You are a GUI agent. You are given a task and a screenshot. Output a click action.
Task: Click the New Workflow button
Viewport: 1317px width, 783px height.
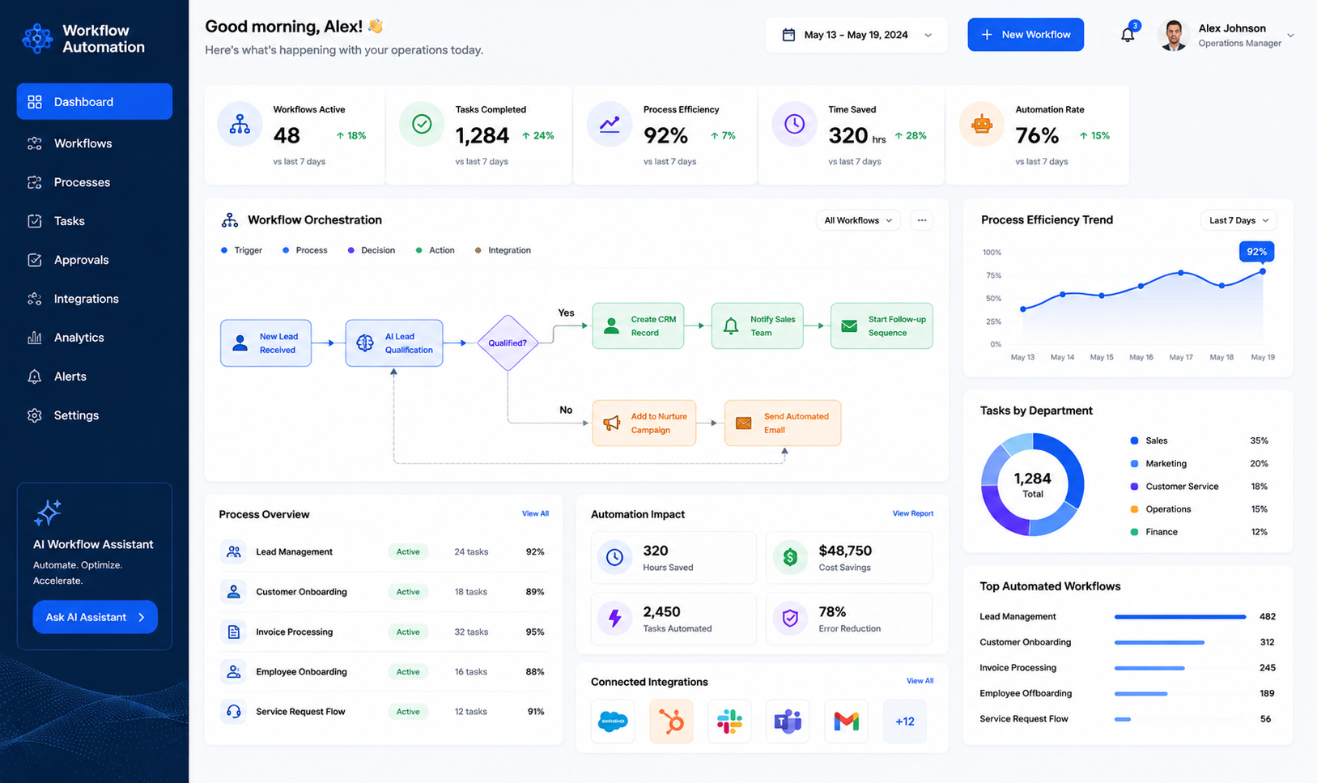1026,35
